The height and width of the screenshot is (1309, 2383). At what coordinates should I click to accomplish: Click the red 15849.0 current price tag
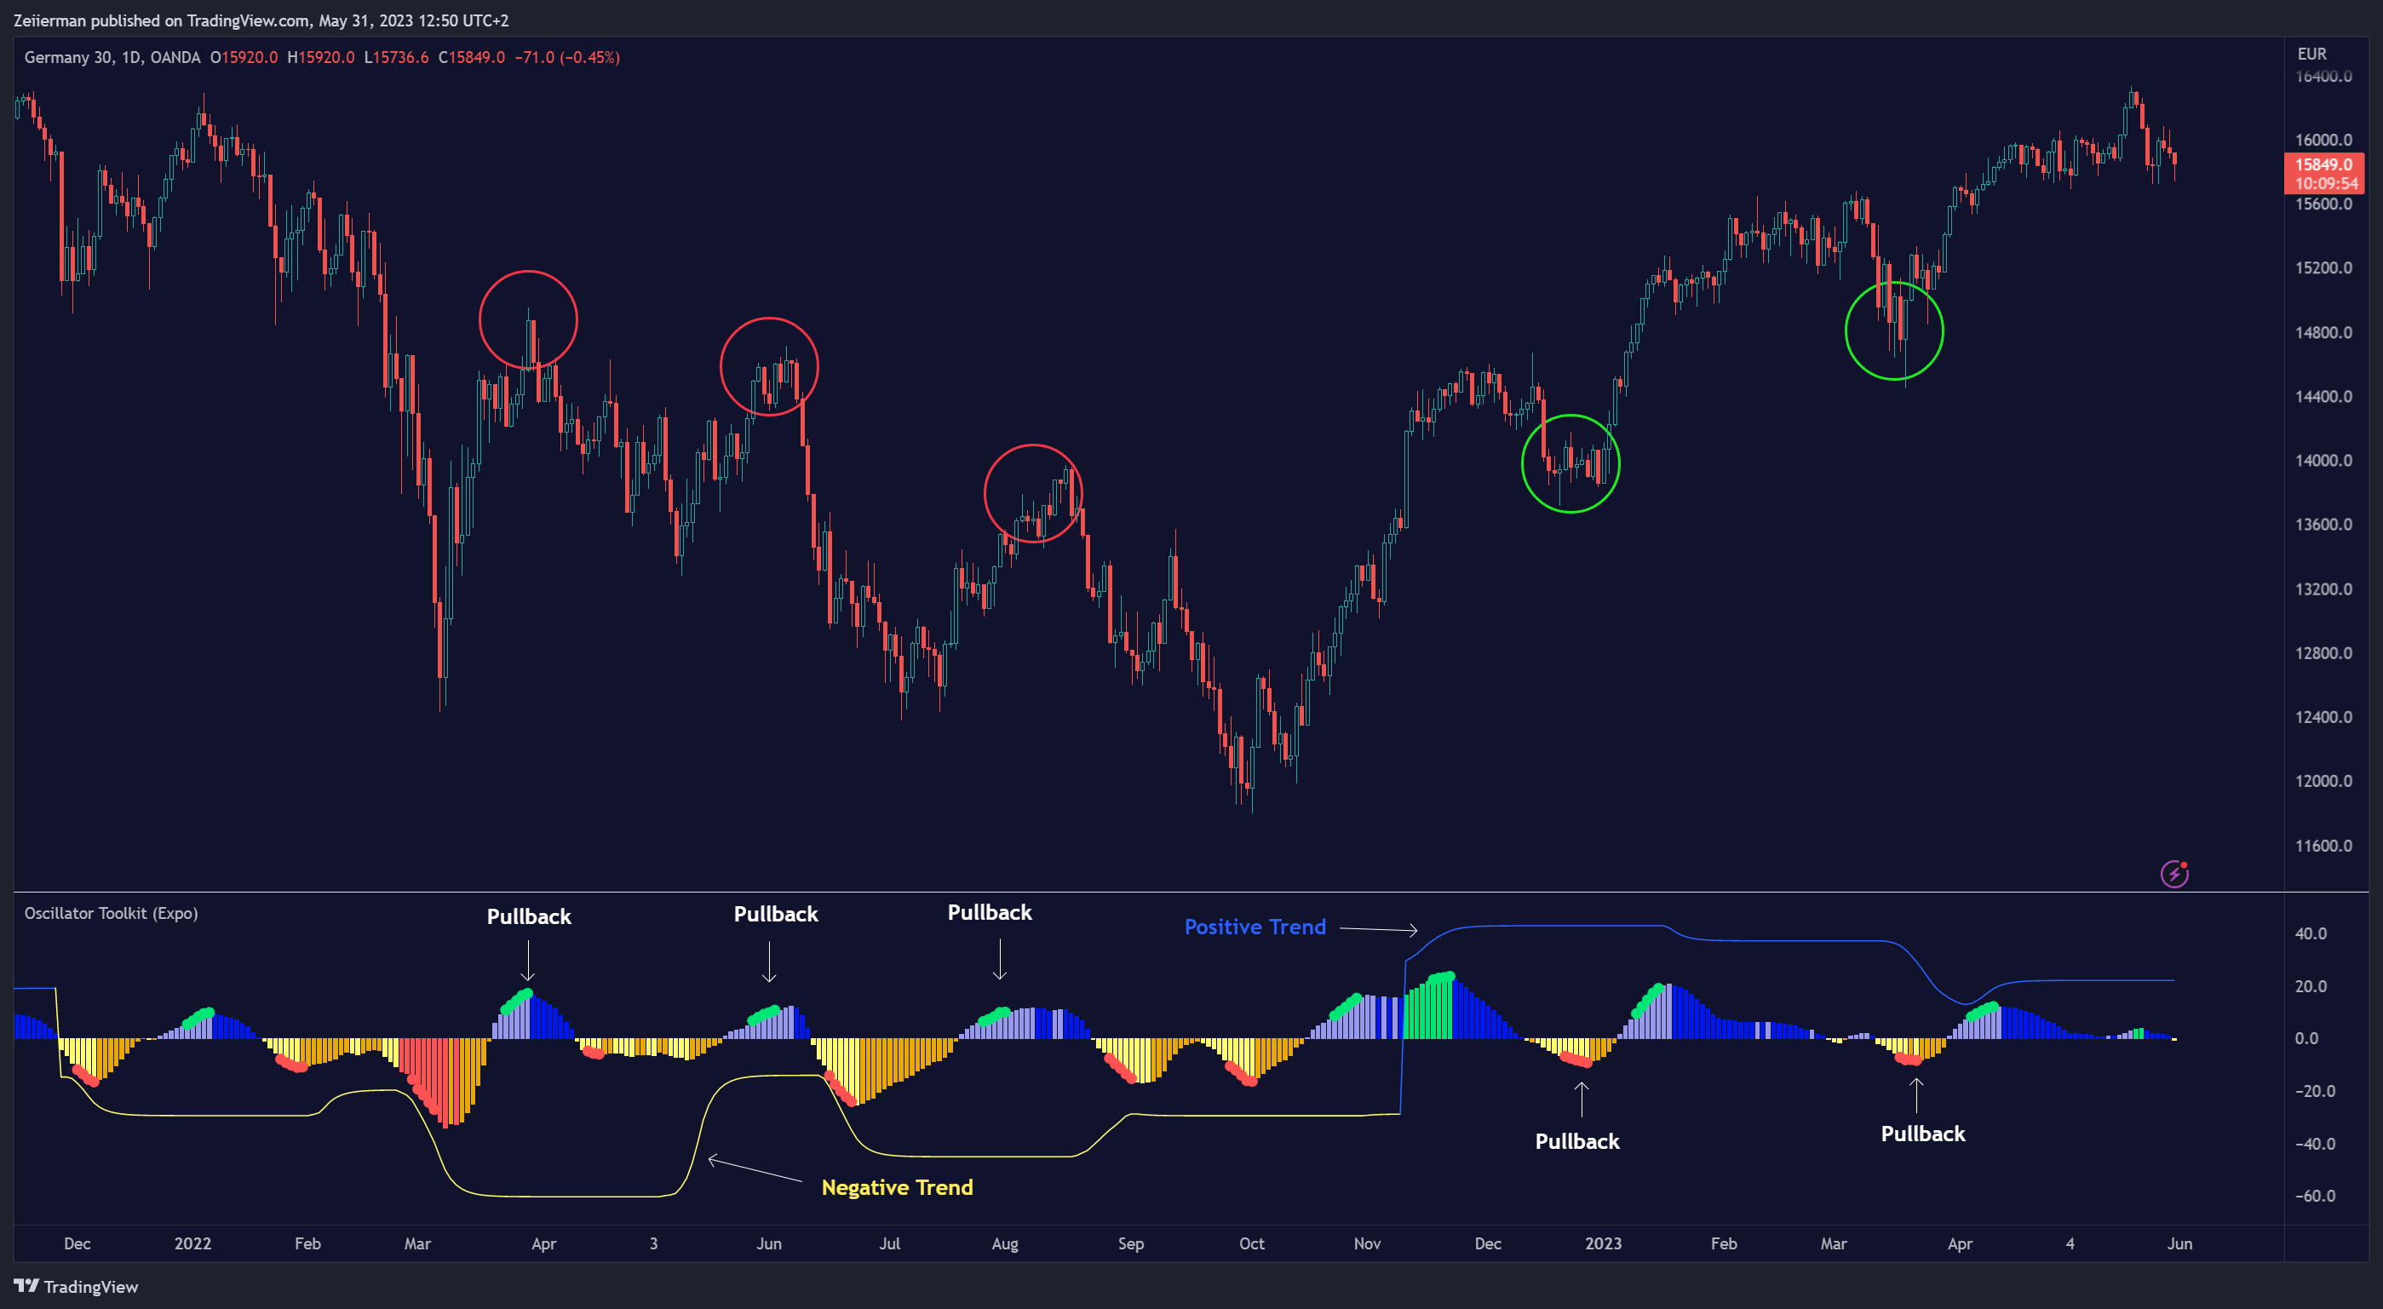2325,164
